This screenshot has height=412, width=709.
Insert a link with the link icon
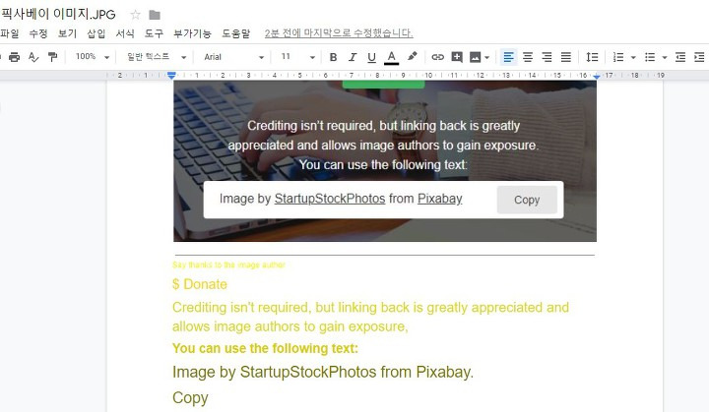[x=437, y=57]
